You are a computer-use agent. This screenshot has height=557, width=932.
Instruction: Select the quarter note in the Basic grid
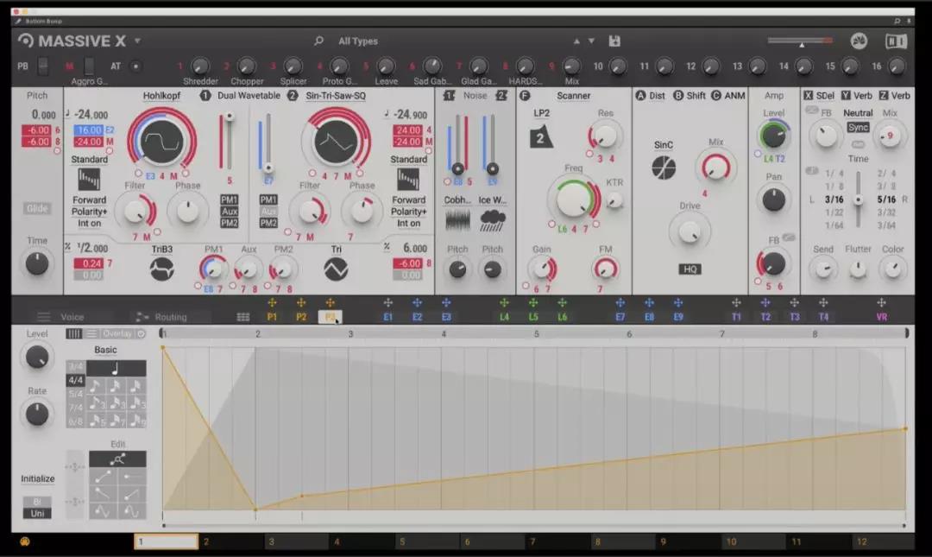116,369
